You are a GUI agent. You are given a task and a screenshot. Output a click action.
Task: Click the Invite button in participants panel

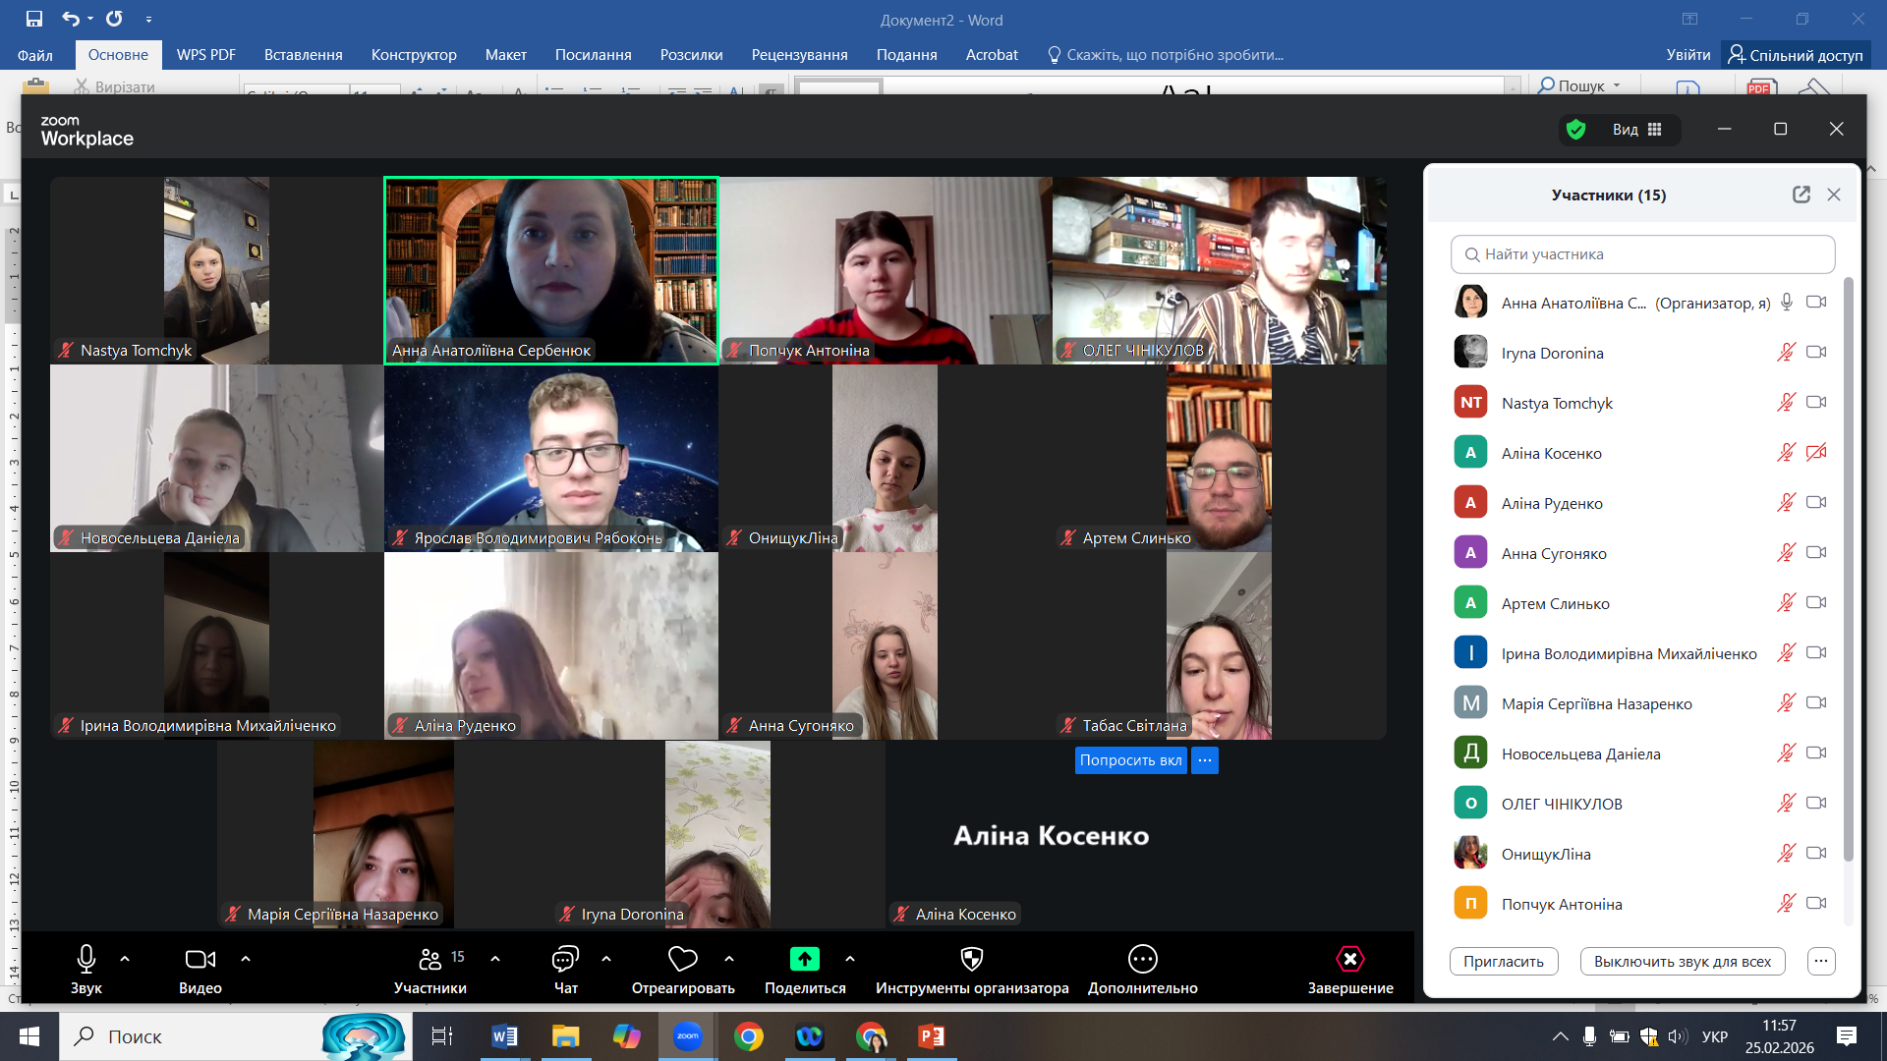[x=1503, y=961]
